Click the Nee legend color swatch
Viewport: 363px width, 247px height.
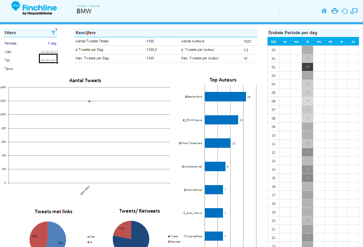click(x=89, y=237)
